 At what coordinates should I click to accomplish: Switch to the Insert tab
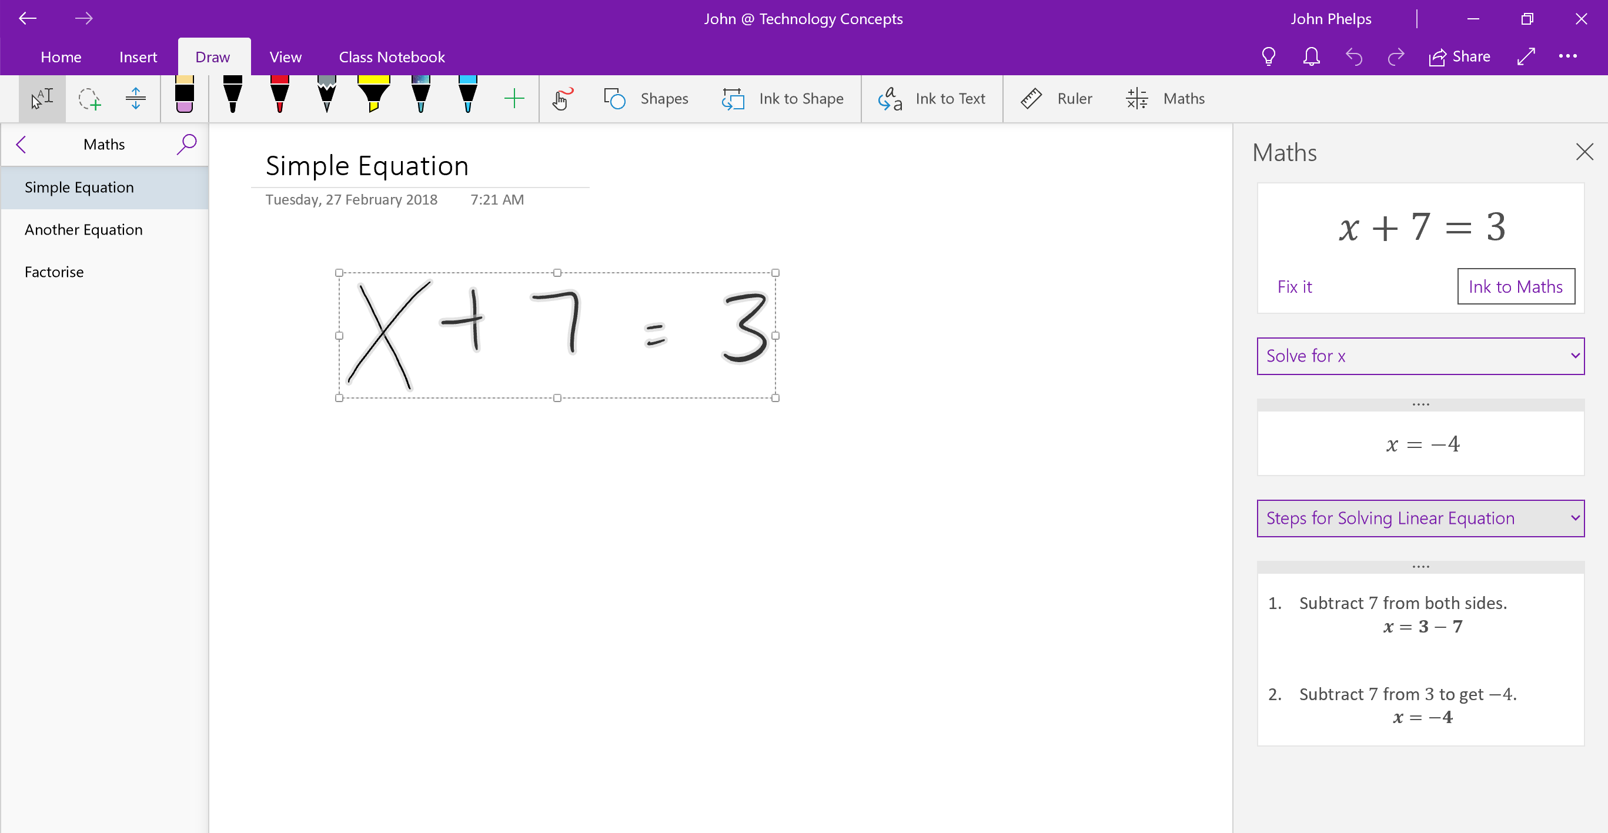[x=138, y=57]
